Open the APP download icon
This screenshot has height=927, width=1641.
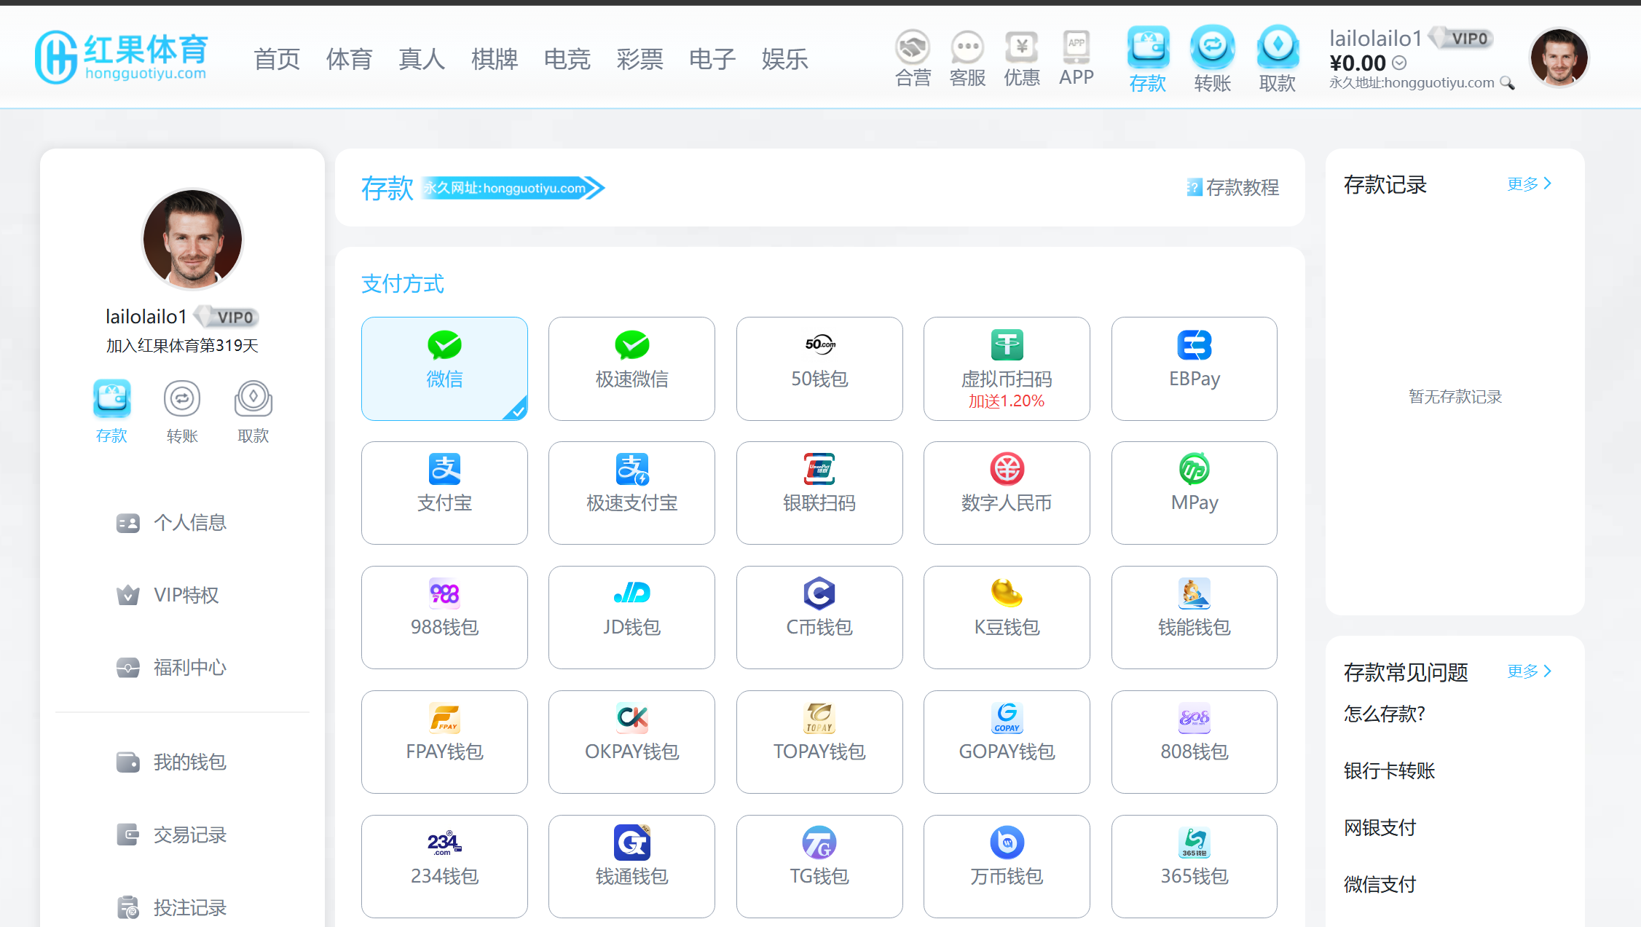pos(1077,58)
